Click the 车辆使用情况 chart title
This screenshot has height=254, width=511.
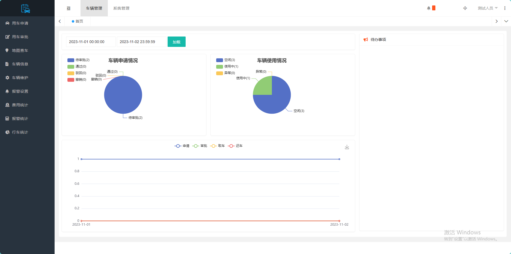point(272,61)
